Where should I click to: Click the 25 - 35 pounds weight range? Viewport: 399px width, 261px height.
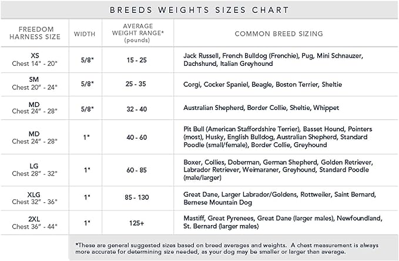click(x=138, y=84)
